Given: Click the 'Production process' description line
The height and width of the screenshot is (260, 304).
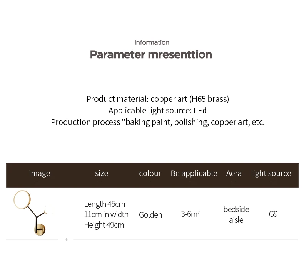Looking at the screenshot, I should [x=158, y=122].
